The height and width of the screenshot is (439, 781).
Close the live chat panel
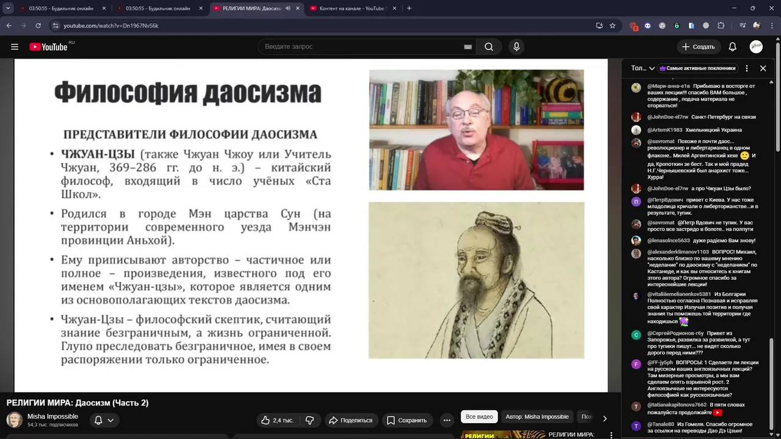pyautogui.click(x=763, y=68)
